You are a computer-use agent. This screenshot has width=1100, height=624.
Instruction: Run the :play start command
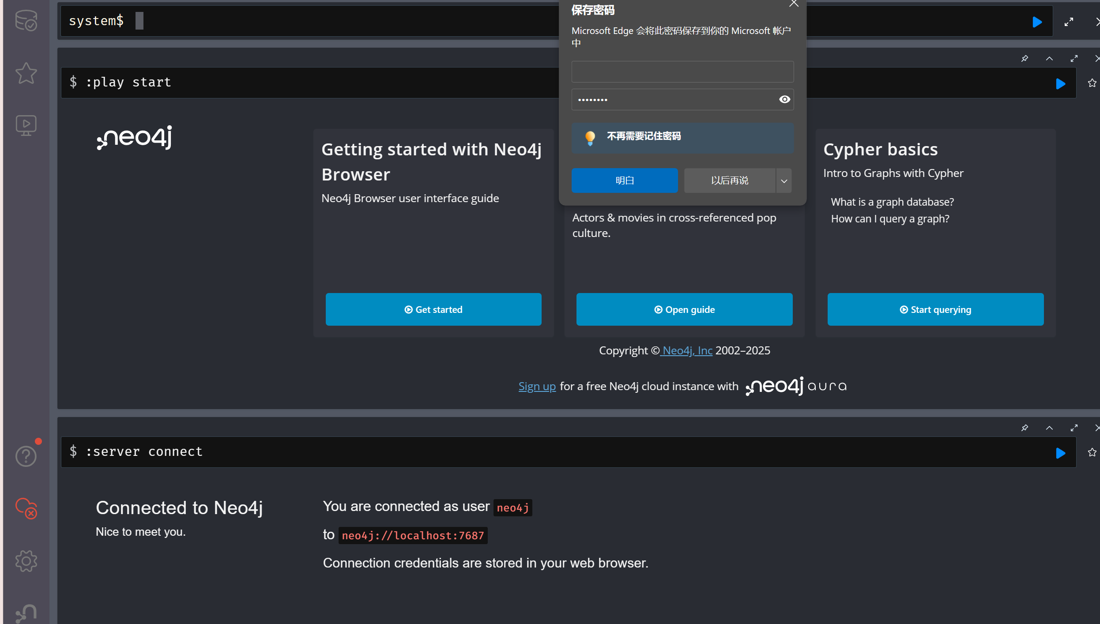pyautogui.click(x=1060, y=83)
